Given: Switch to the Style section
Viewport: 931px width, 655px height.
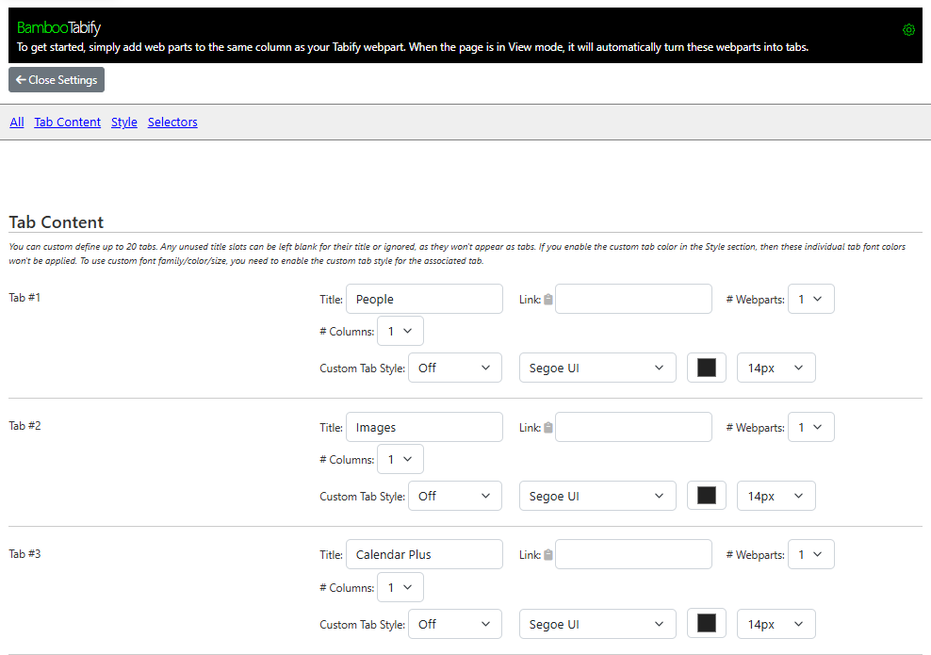Looking at the screenshot, I should tap(123, 122).
